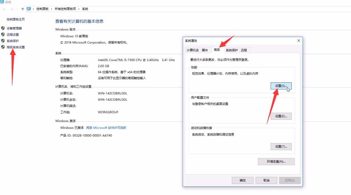The width and height of the screenshot is (351, 195).
Task: Open startup and recovery 设置(T)... button
Action: [281, 147]
